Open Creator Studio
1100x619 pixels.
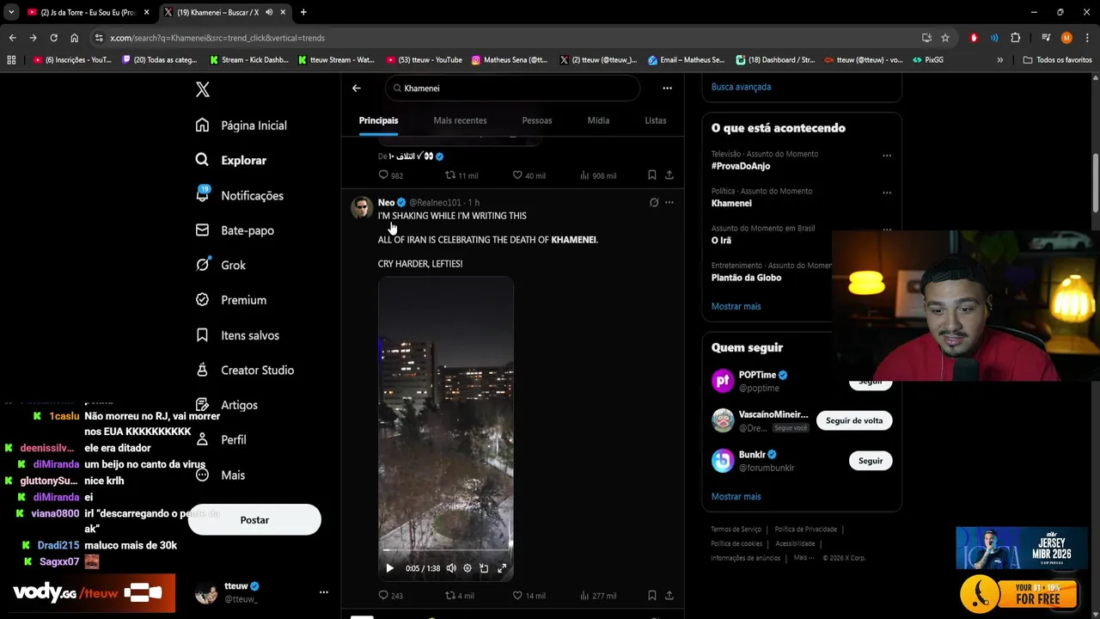click(245, 370)
